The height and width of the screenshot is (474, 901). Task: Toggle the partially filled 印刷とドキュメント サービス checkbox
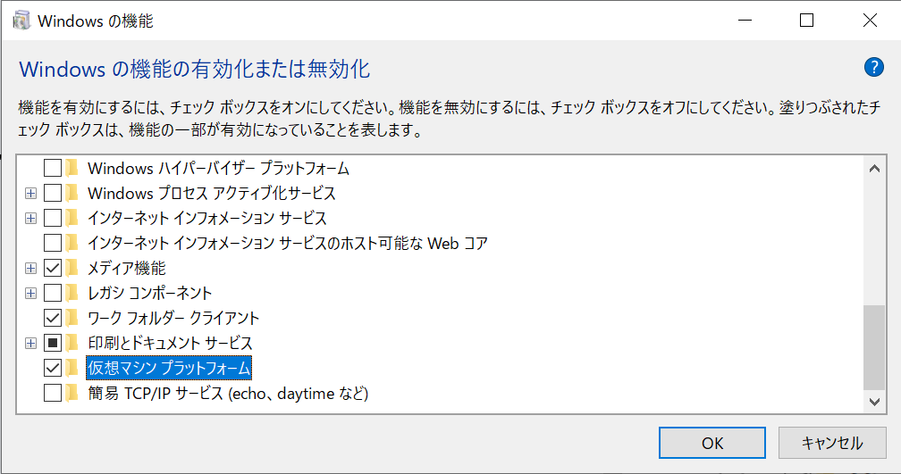(x=52, y=343)
